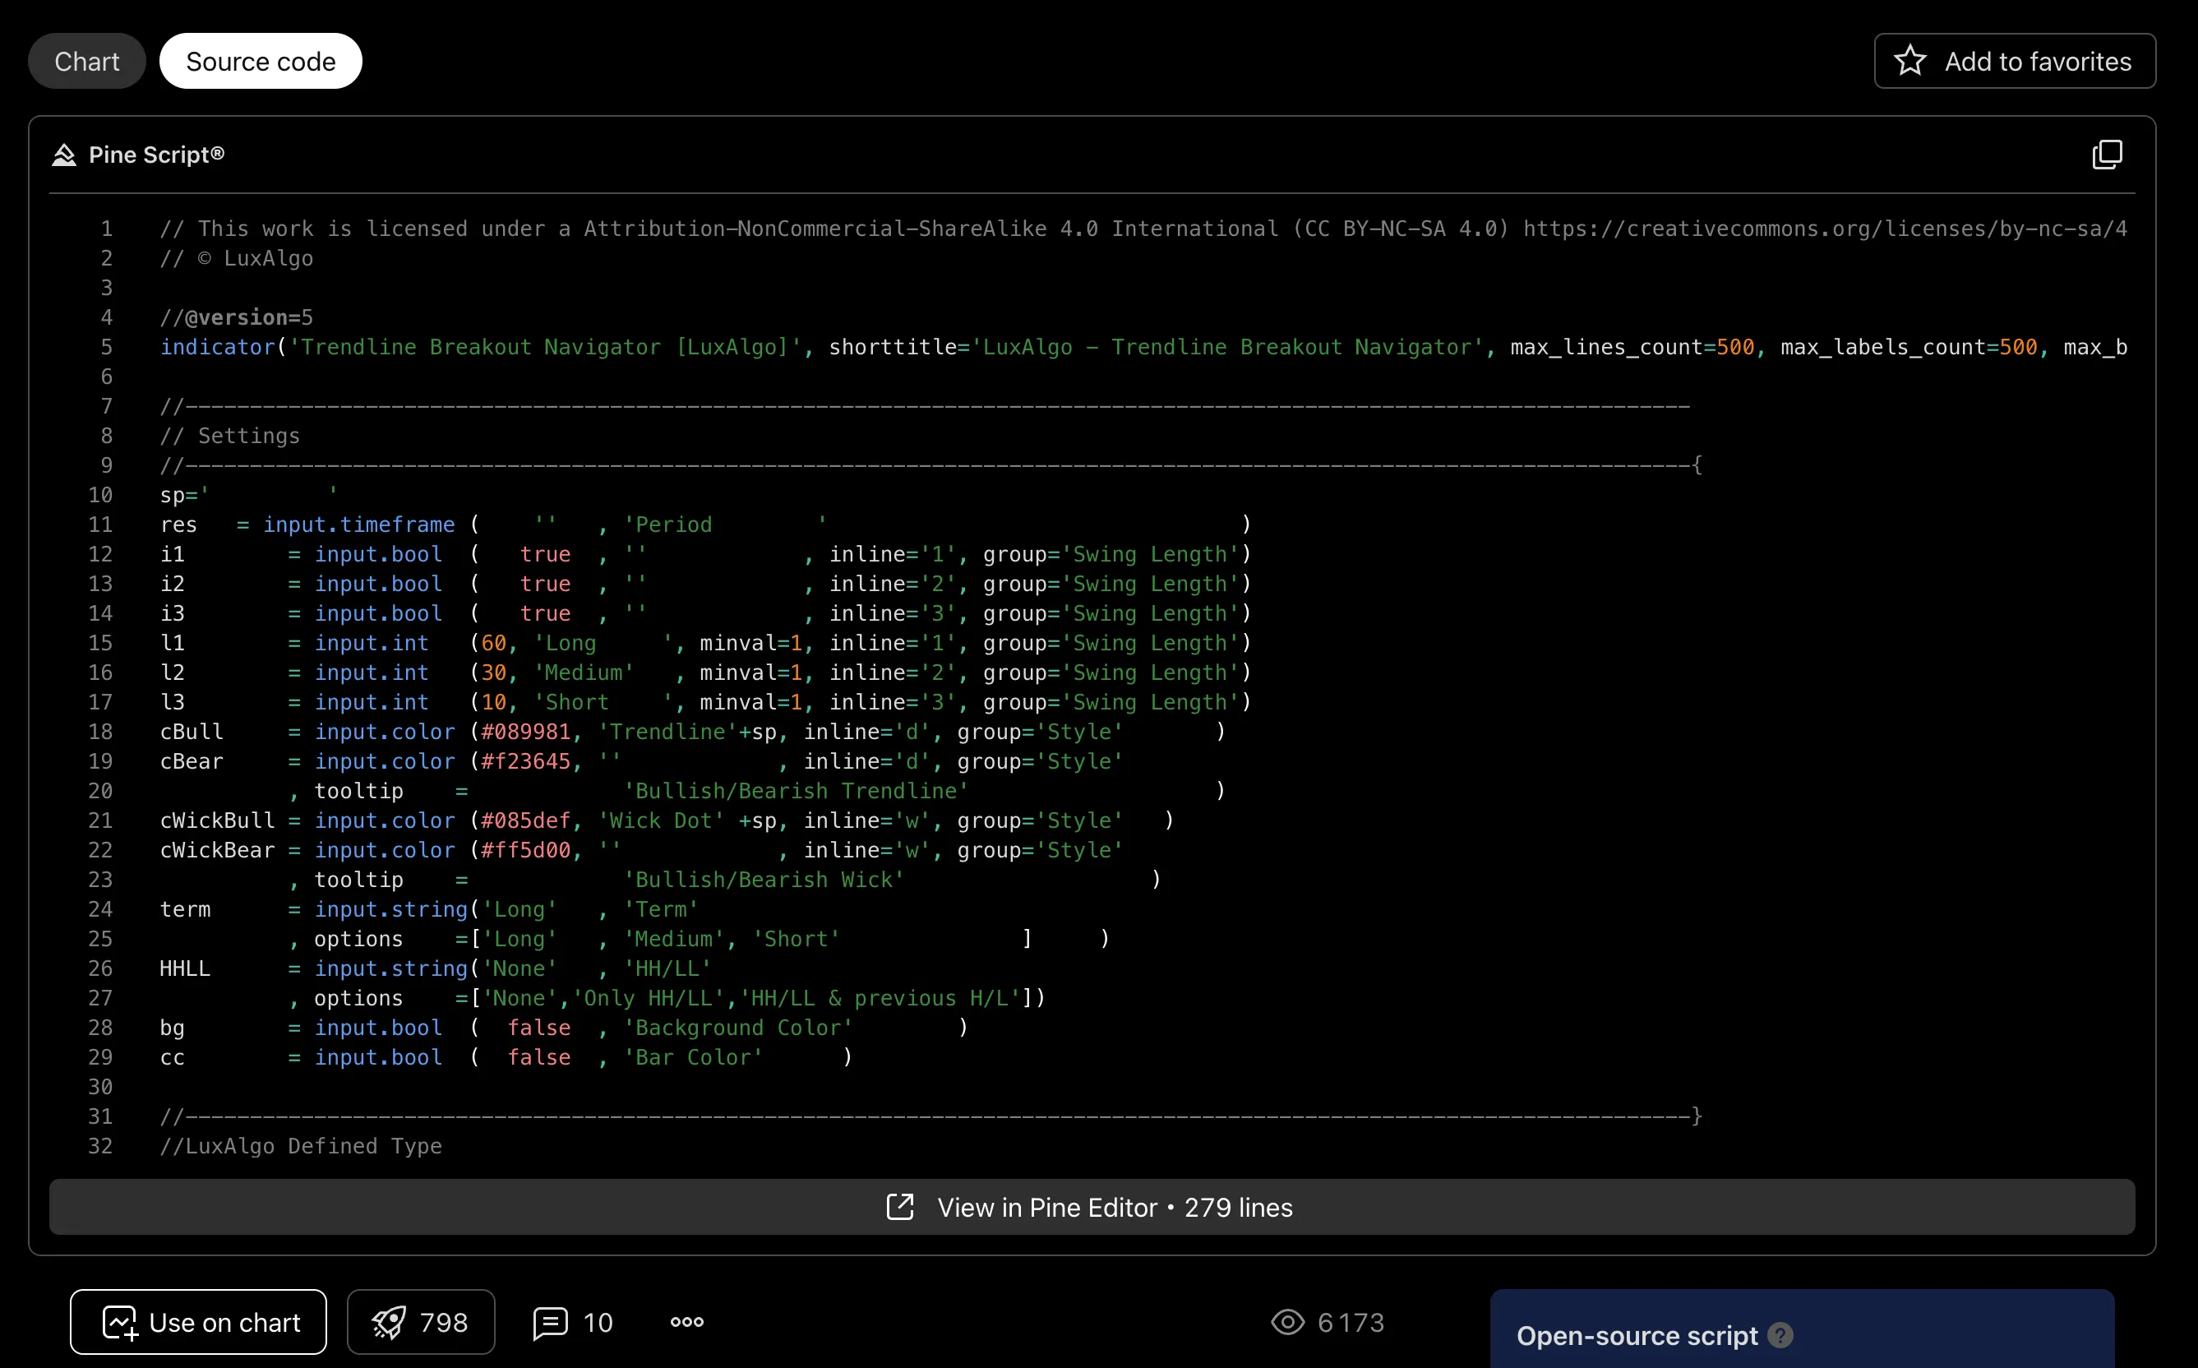Click the indicator declaration on line 5
This screenshot has height=1368, width=2198.
(x=217, y=348)
